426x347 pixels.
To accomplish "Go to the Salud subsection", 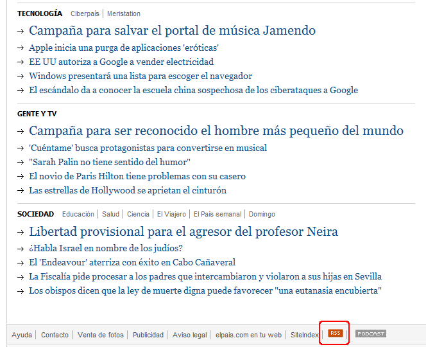I will (x=110, y=214).
